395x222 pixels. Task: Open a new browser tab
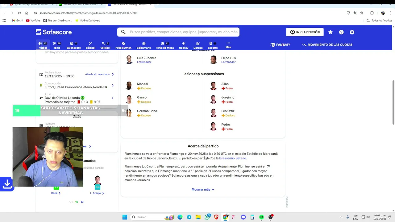tap(158, 4)
